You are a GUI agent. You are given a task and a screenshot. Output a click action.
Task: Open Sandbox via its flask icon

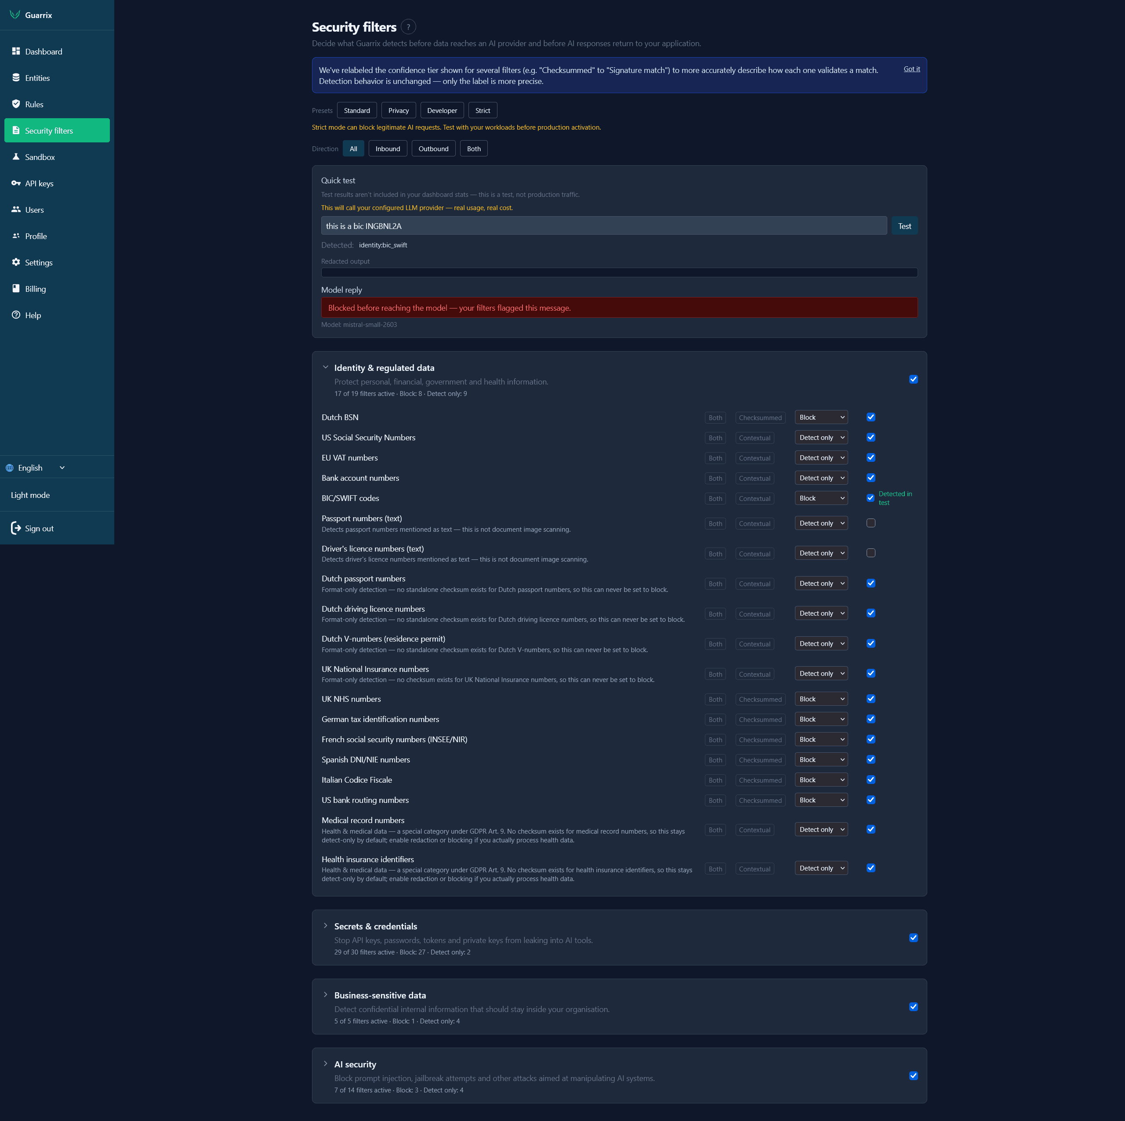(16, 156)
